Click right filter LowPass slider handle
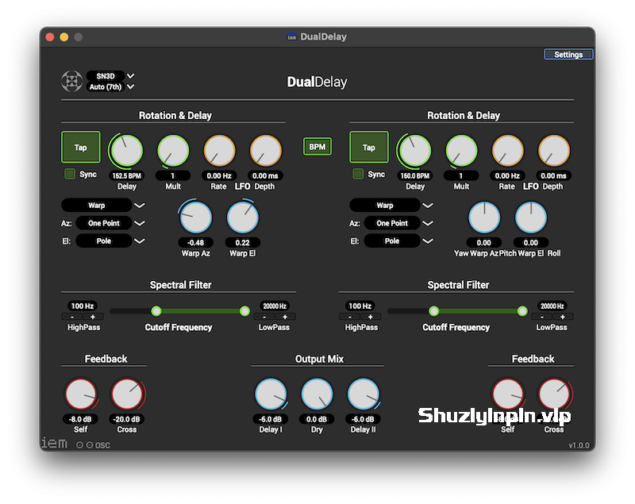The width and height of the screenshot is (635, 504). (x=522, y=311)
